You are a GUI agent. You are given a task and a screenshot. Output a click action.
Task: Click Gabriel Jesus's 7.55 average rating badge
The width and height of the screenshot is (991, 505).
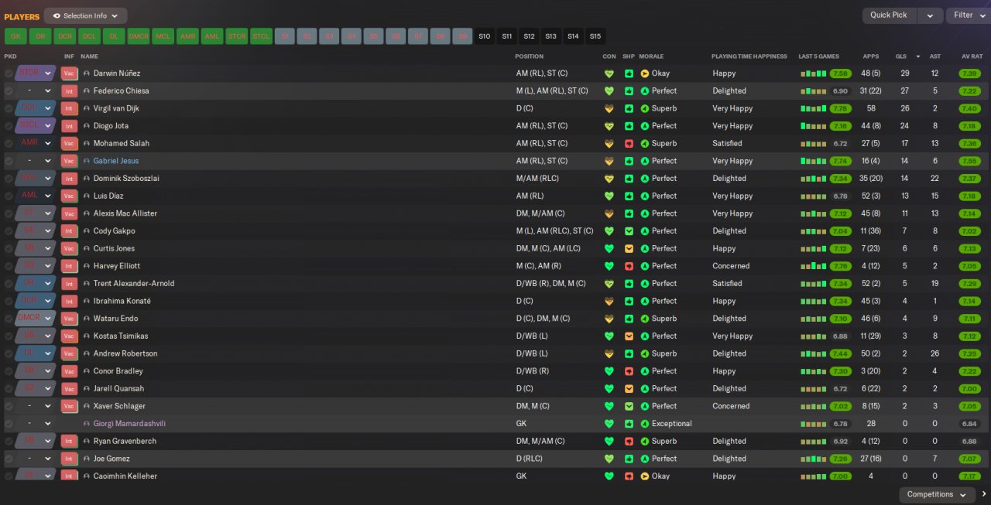(970, 161)
